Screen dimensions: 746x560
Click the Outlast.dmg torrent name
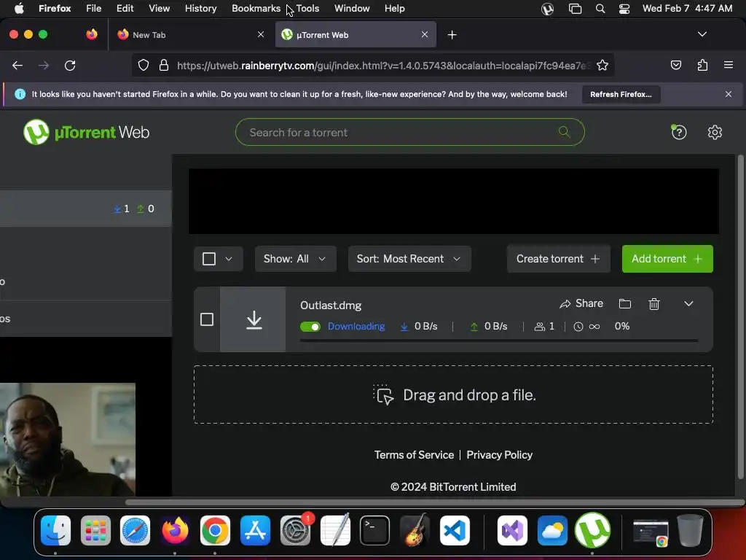coord(331,306)
